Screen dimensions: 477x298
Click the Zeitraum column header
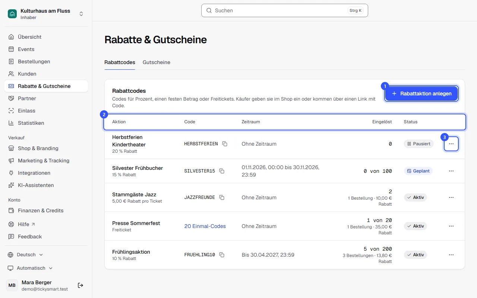[251, 122]
